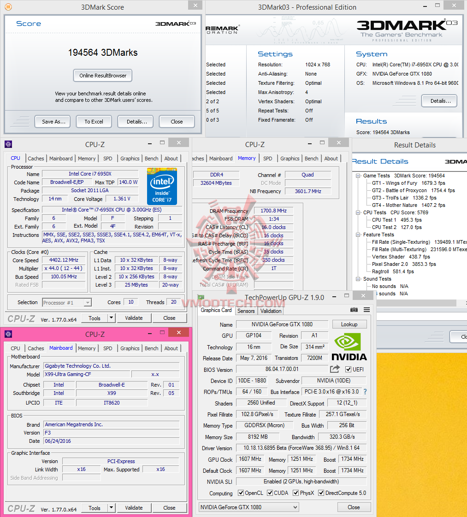Toggle the OpenCL checkbox
The height and width of the screenshot is (517, 467).
[241, 493]
